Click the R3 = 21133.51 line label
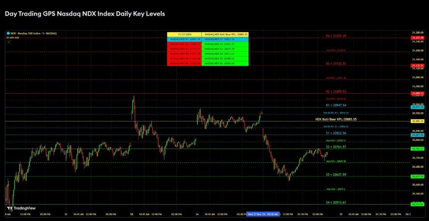 tap(336, 64)
